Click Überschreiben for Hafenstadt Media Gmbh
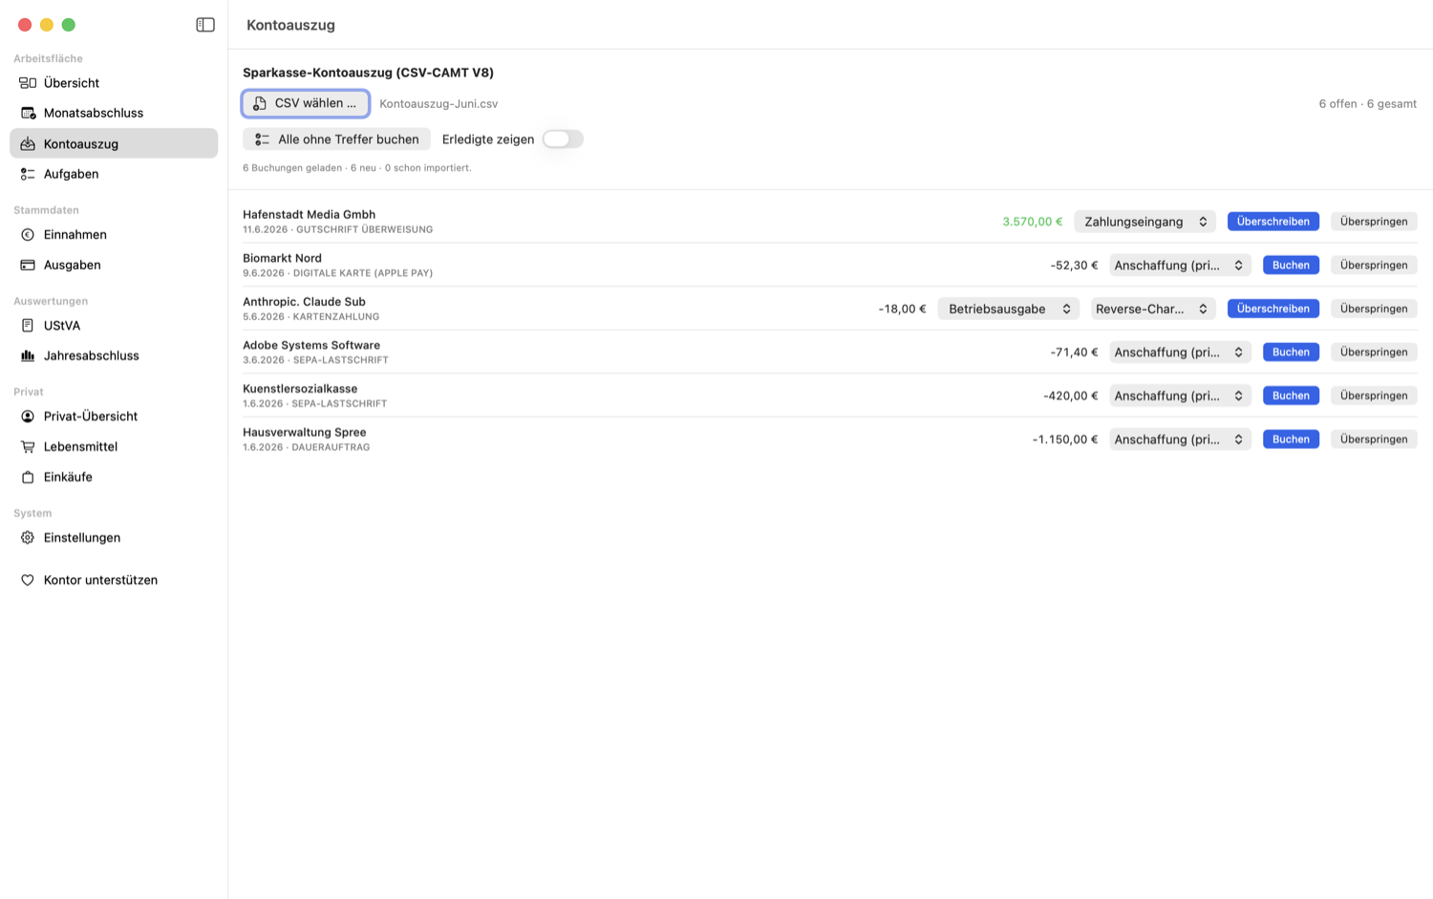This screenshot has height=899, width=1433. (x=1273, y=222)
